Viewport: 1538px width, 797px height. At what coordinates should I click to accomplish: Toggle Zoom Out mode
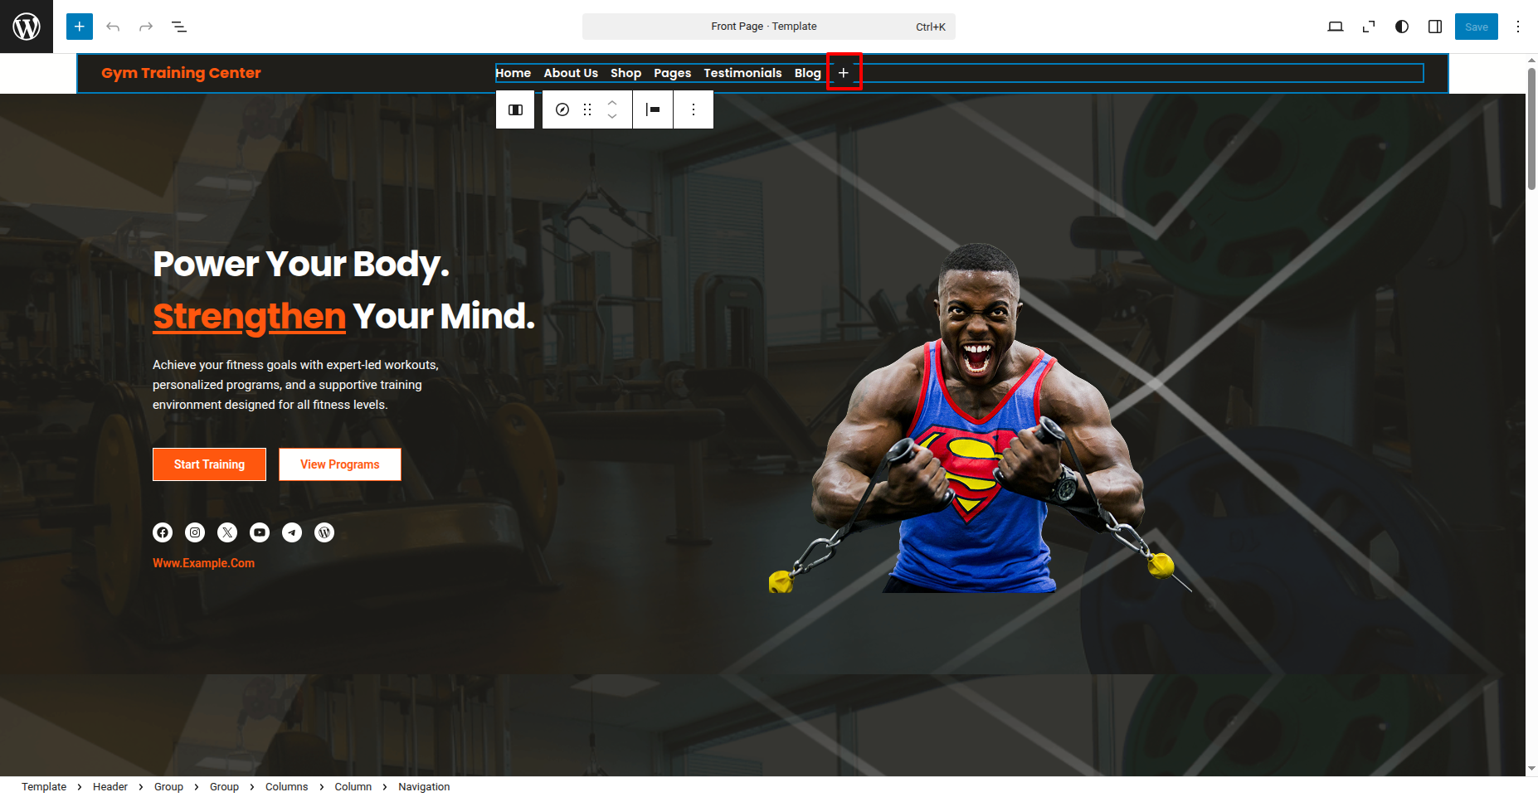1369,27
